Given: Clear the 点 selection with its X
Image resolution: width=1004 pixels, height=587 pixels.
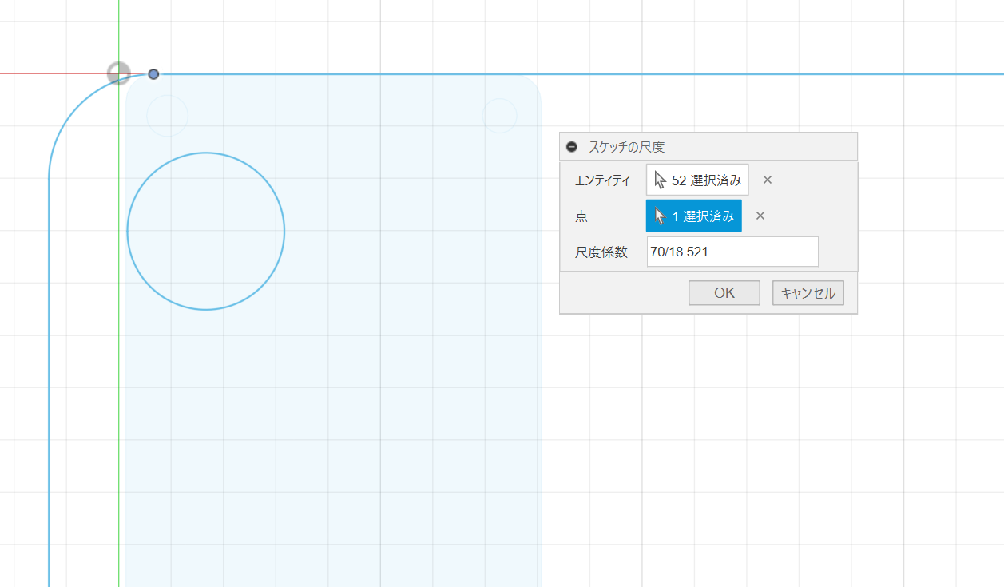Looking at the screenshot, I should 760,216.
